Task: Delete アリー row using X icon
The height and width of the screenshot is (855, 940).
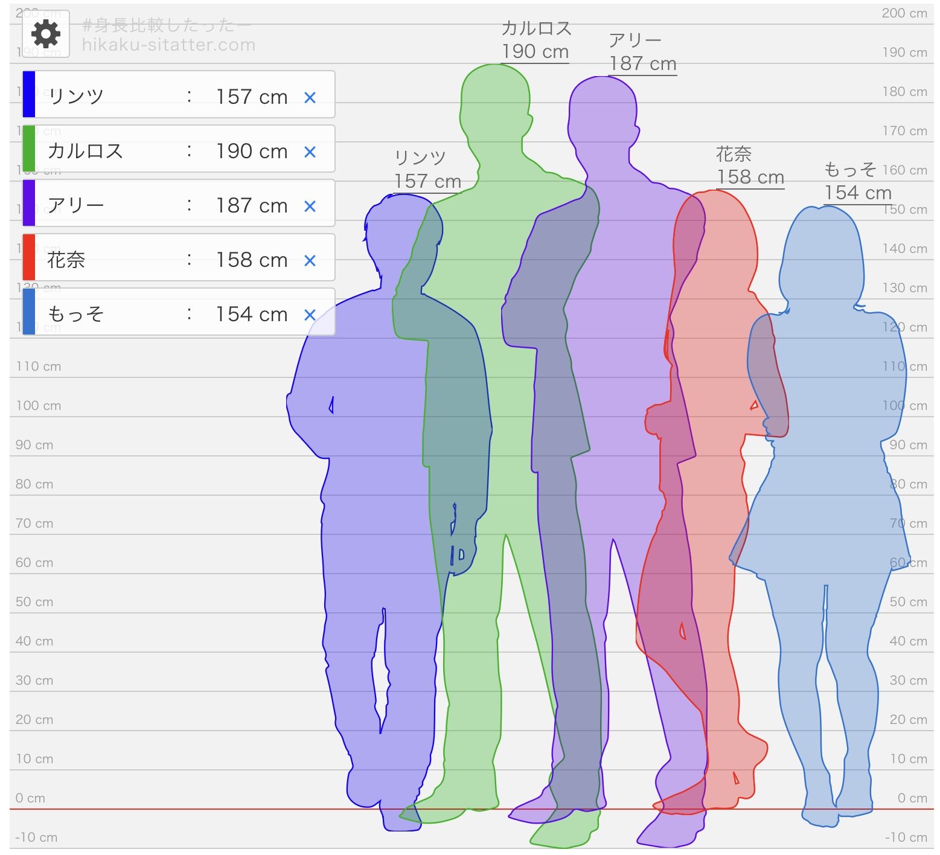Action: click(310, 206)
